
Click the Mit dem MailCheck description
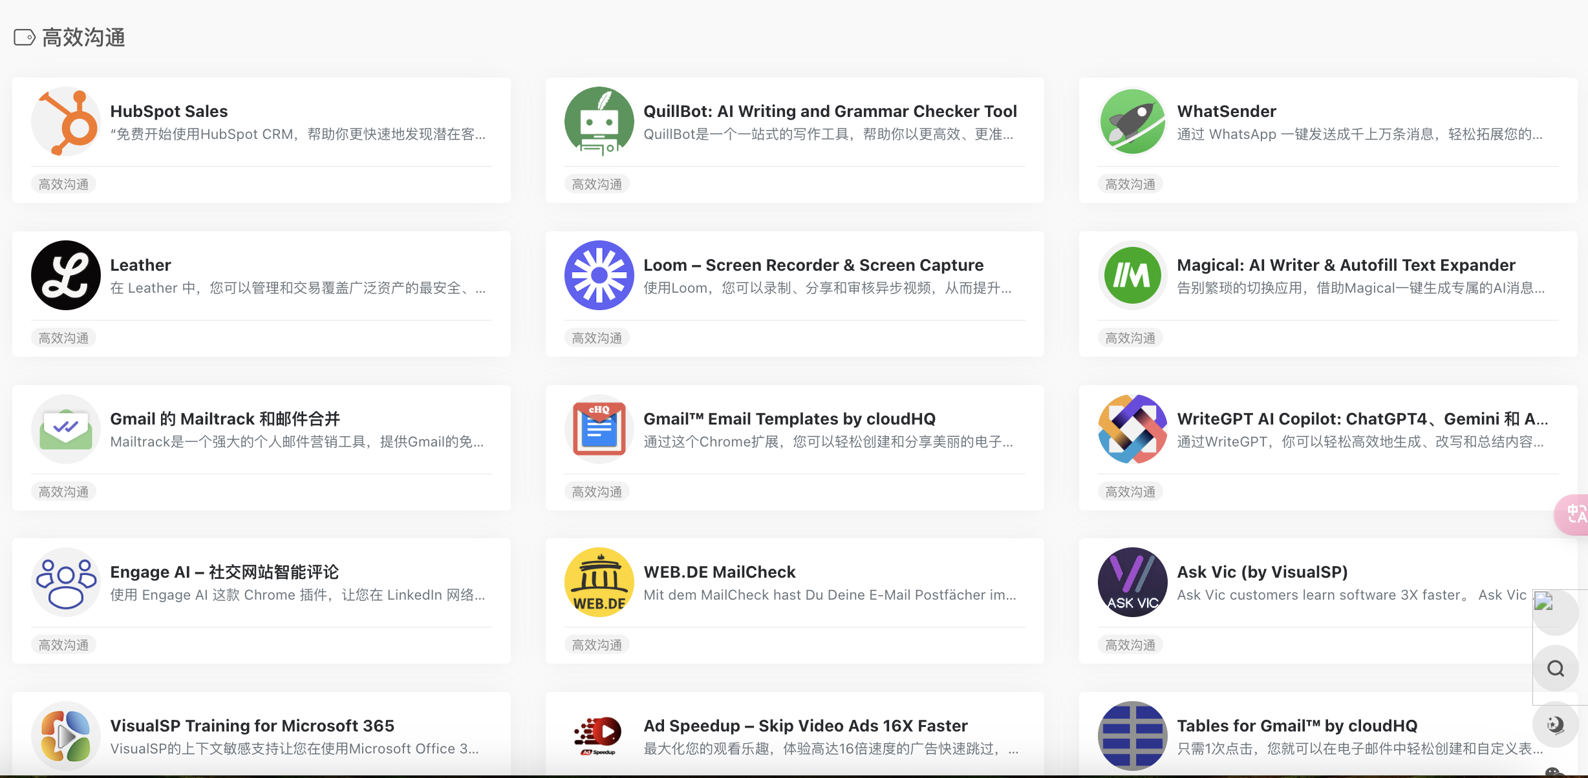pyautogui.click(x=830, y=594)
